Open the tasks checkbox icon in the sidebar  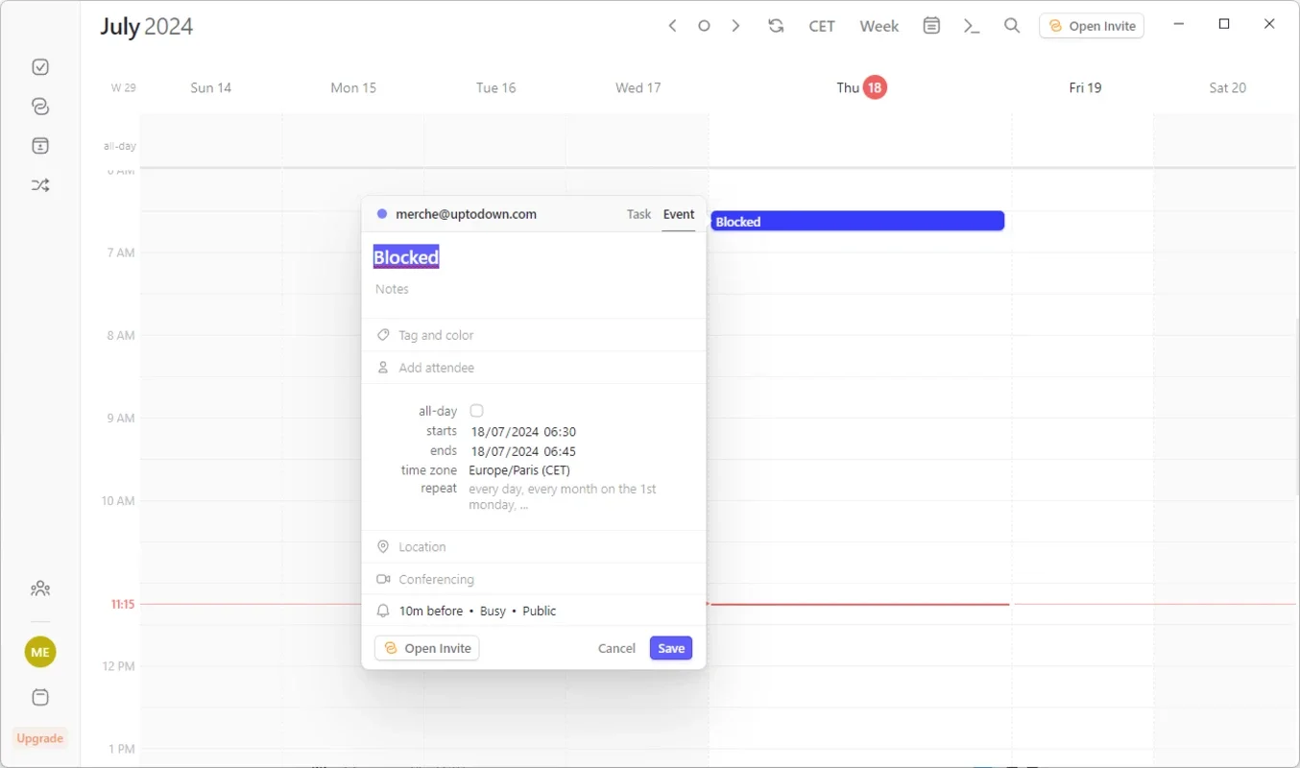(40, 67)
